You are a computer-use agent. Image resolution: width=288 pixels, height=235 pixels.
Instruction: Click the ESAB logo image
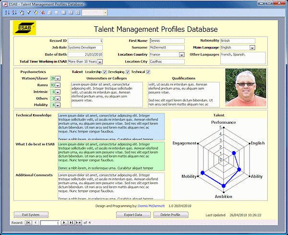24,28
